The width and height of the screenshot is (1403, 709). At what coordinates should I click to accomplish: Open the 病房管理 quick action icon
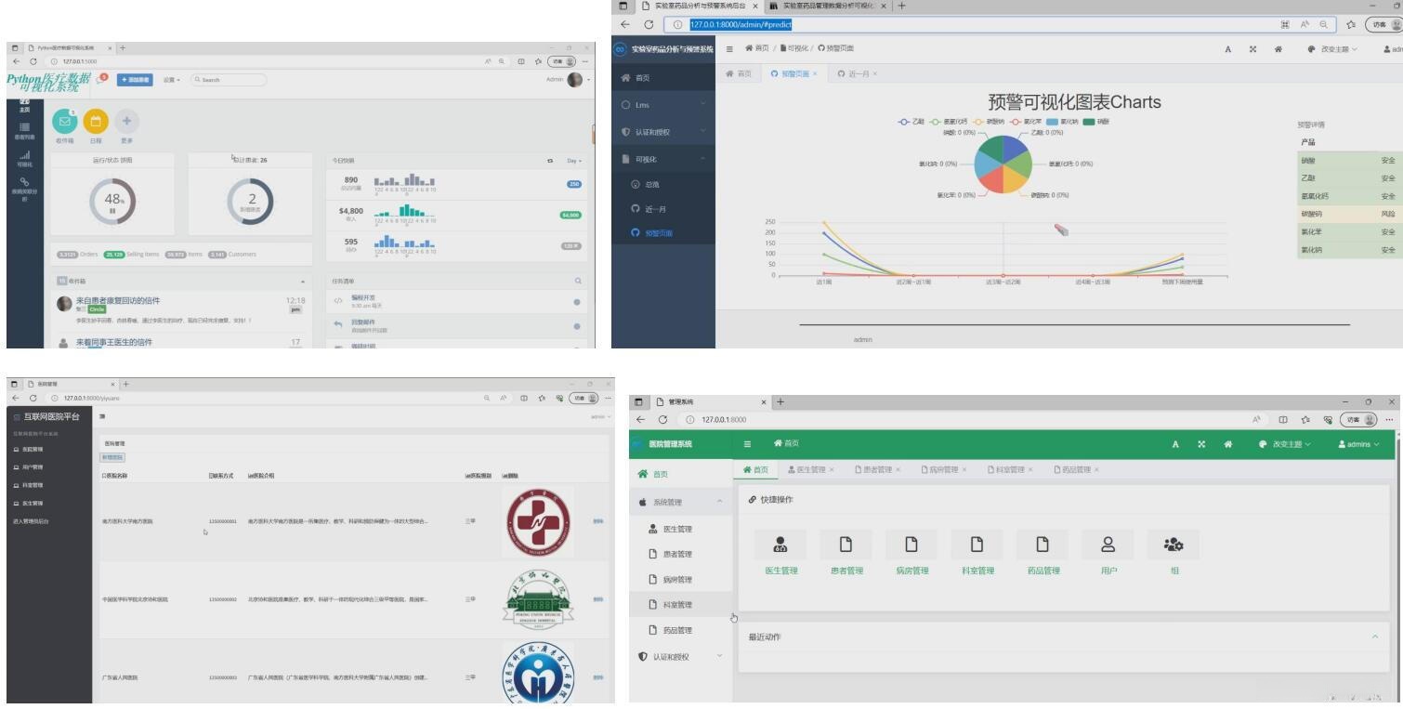911,544
